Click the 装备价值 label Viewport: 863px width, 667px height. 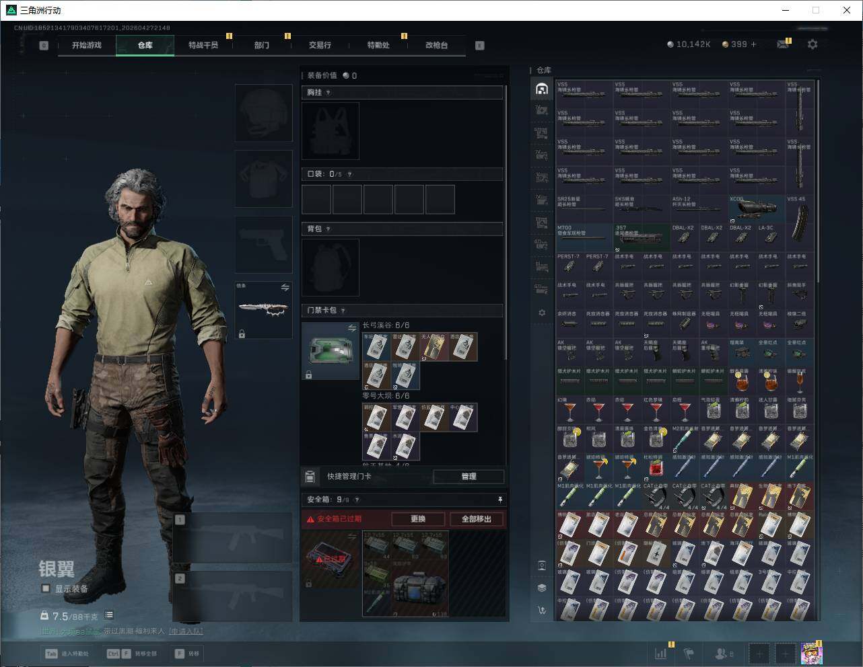pos(322,75)
